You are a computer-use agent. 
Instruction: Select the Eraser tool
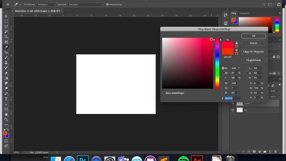(x=6, y=73)
